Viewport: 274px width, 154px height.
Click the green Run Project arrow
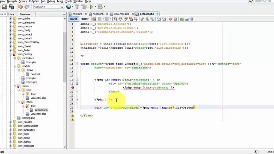pyautogui.click(x=91, y=7)
